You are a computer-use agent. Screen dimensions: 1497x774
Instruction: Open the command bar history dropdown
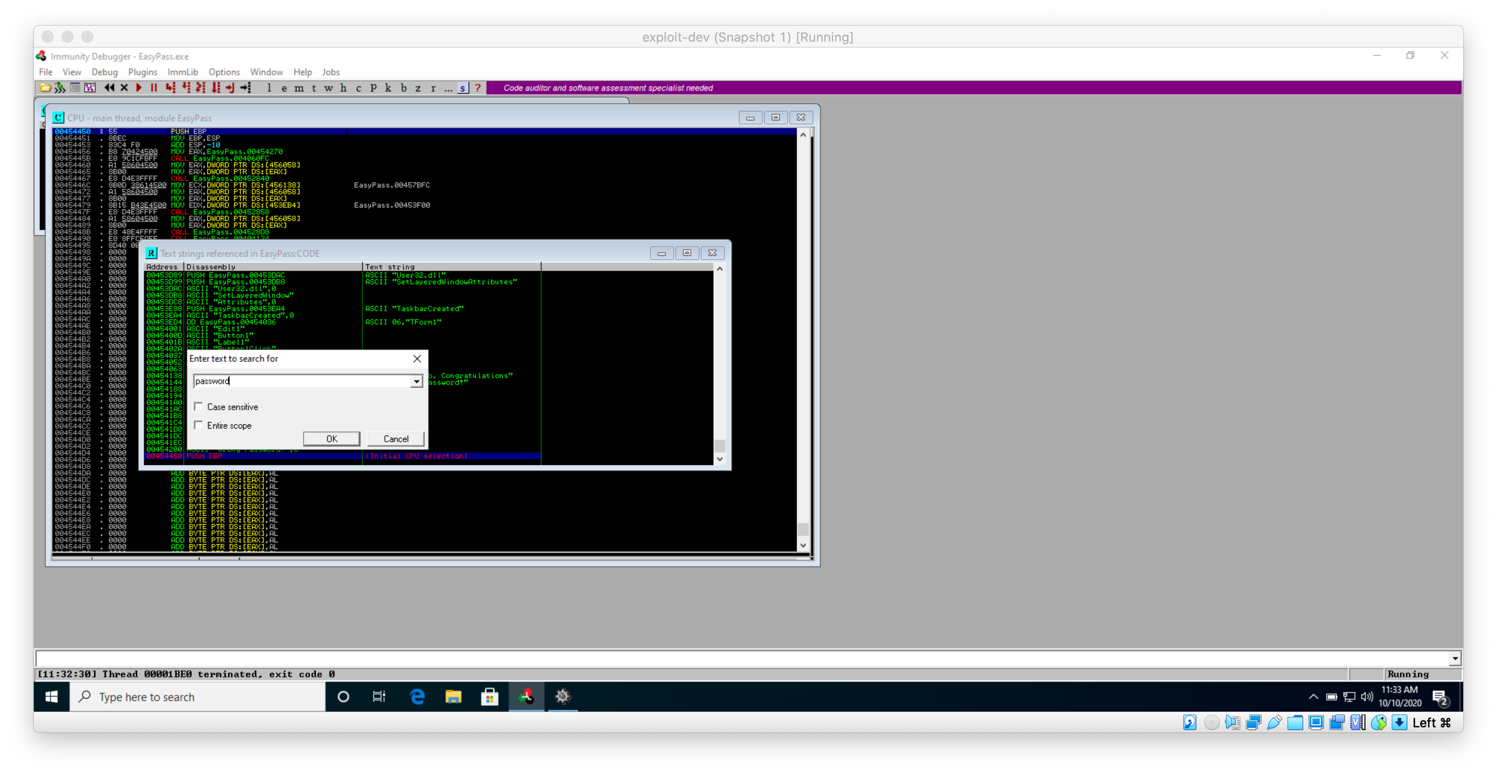point(1455,658)
